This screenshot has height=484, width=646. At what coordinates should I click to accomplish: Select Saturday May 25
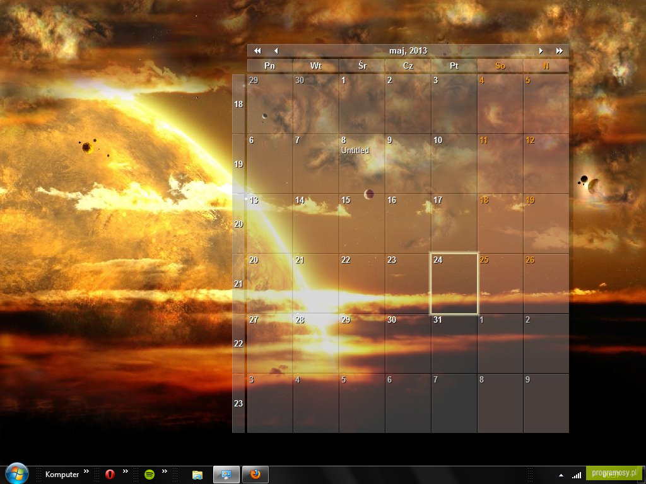pyautogui.click(x=500, y=284)
